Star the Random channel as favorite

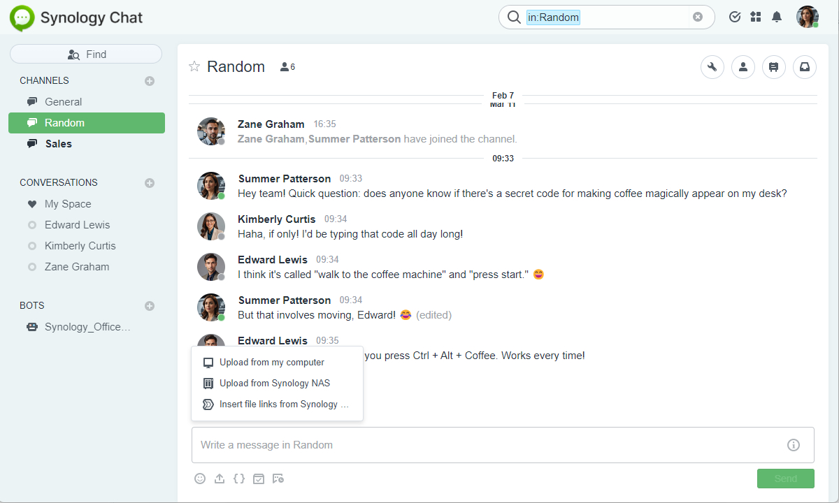194,66
